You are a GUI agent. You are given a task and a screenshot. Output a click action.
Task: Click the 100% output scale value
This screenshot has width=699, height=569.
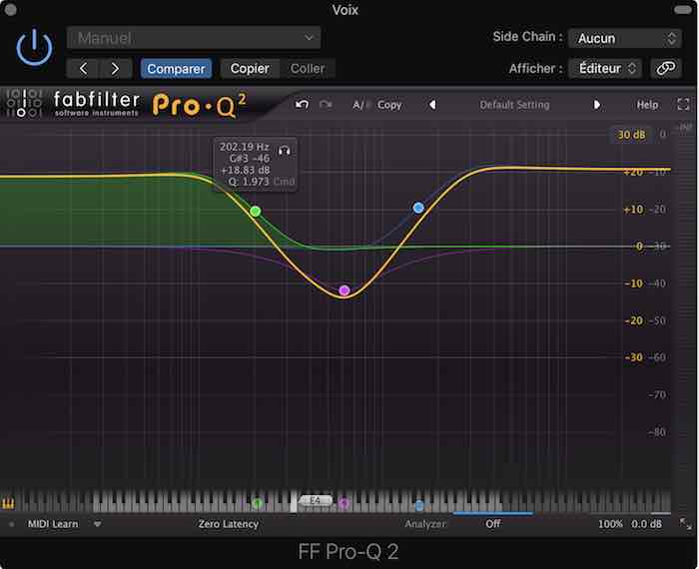pyautogui.click(x=610, y=524)
